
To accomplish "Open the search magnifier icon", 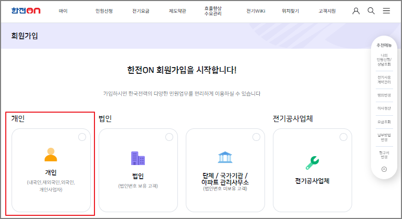I will click(x=371, y=11).
